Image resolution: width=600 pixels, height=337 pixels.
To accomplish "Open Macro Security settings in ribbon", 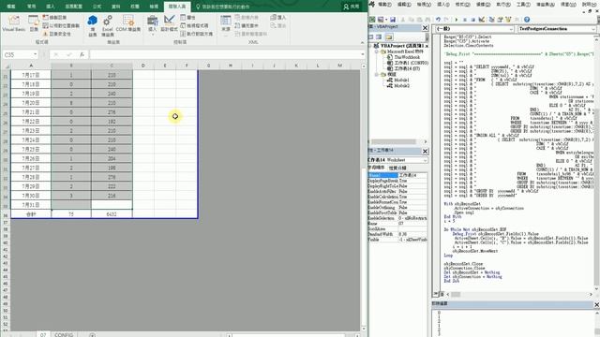I will click(56, 34).
